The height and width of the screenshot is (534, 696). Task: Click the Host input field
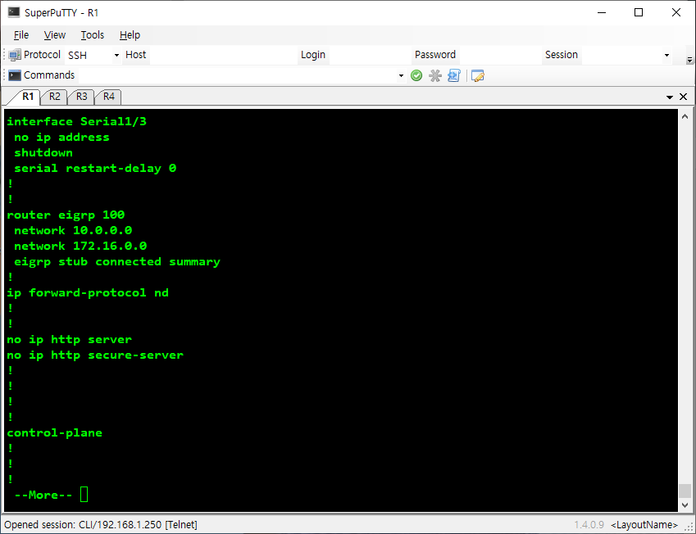[x=223, y=55]
